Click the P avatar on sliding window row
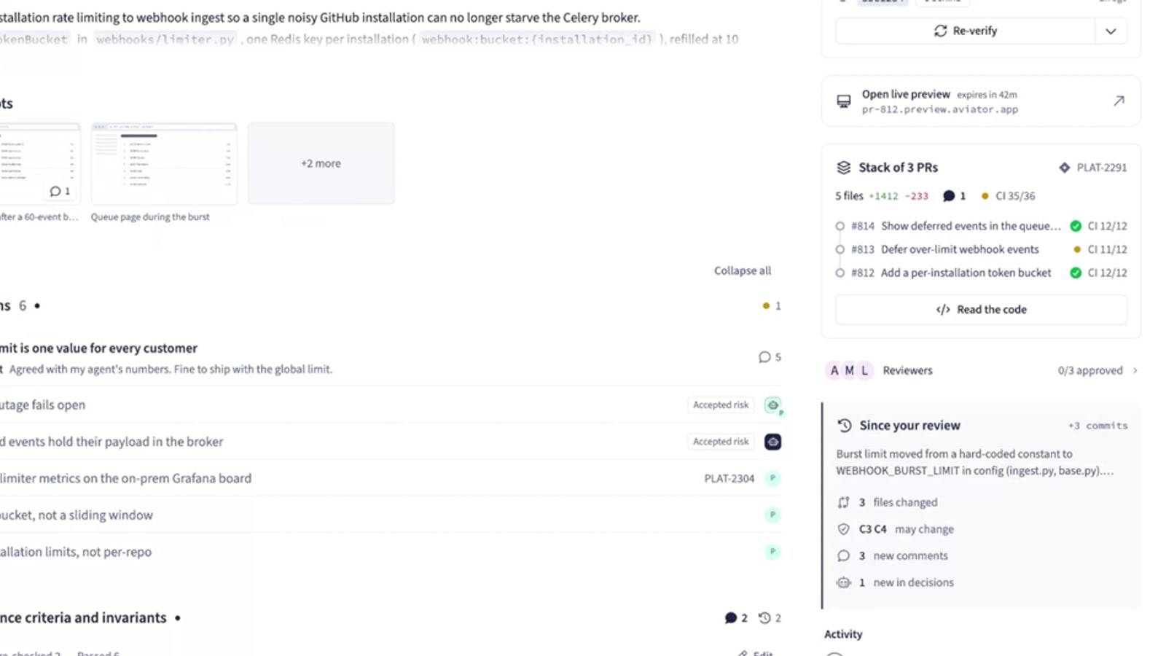The width and height of the screenshot is (1166, 656). pyautogui.click(x=772, y=515)
